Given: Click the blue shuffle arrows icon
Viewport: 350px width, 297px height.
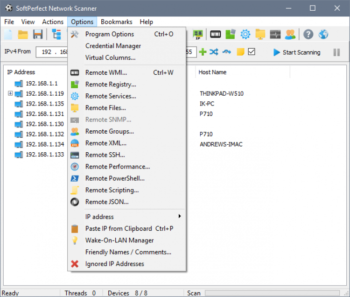Looking at the screenshot, I should (214, 52).
